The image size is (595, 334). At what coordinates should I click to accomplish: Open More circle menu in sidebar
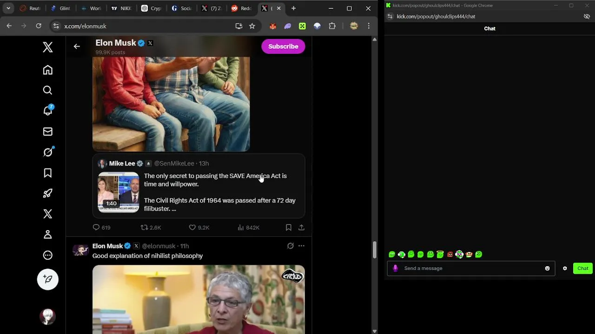[x=47, y=255]
